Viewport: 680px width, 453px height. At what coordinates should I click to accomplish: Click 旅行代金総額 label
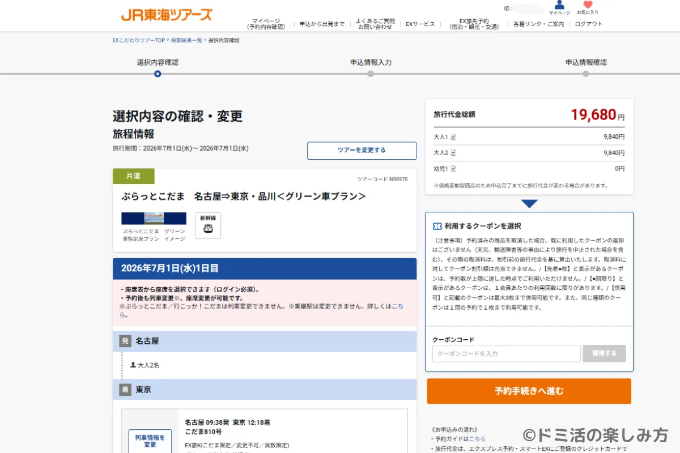coord(454,114)
